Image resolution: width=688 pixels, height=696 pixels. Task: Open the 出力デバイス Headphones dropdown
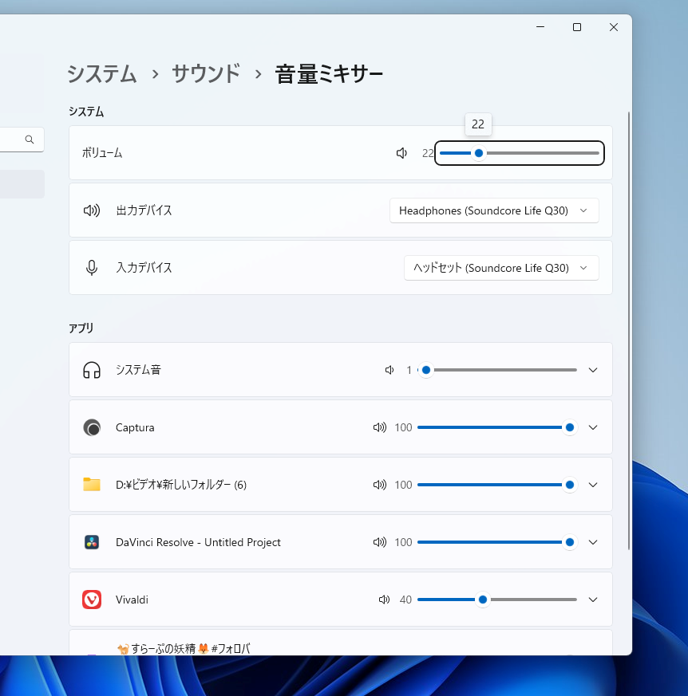pos(494,210)
